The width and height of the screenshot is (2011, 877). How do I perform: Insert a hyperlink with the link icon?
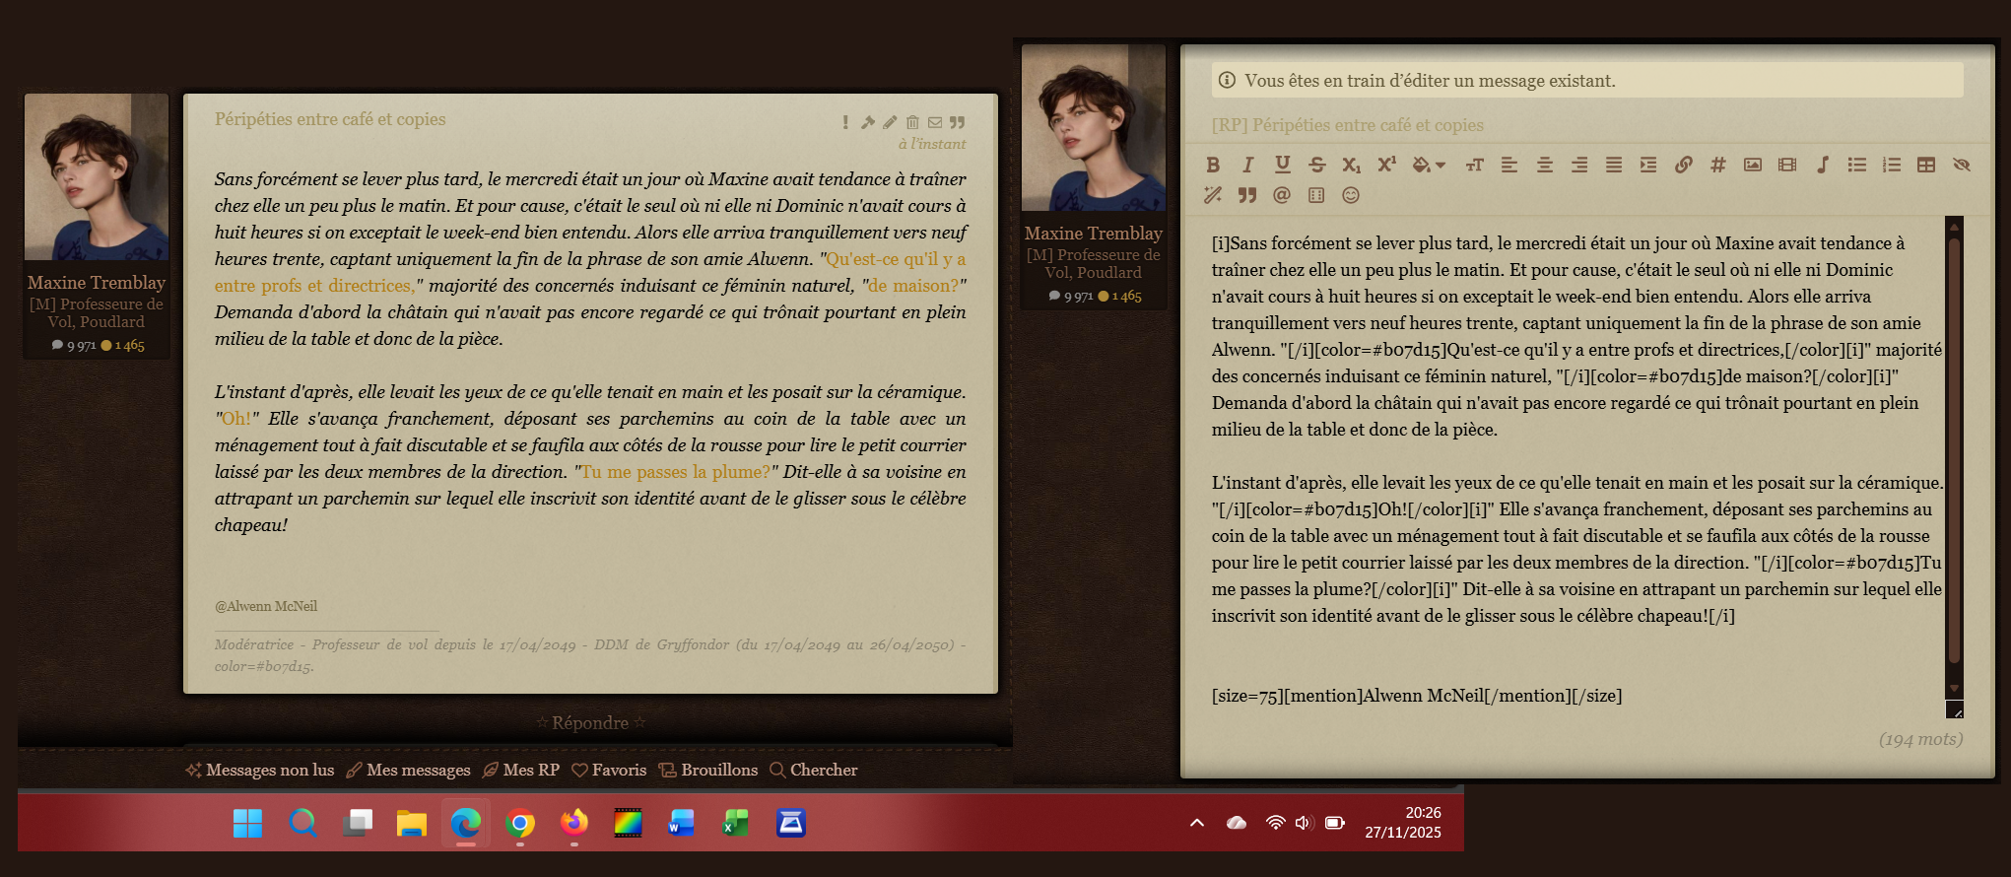[1683, 165]
